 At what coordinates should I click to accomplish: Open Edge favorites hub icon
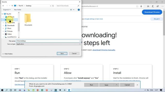tap(148, 6)
